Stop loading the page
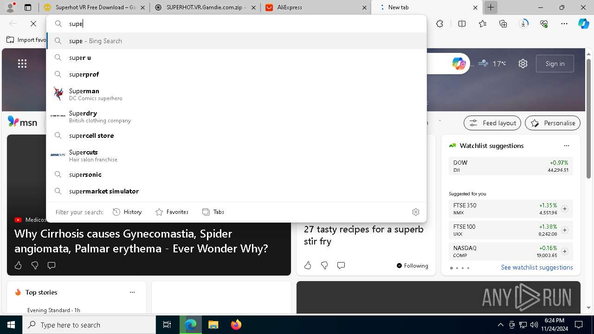The image size is (594, 334). (33, 24)
